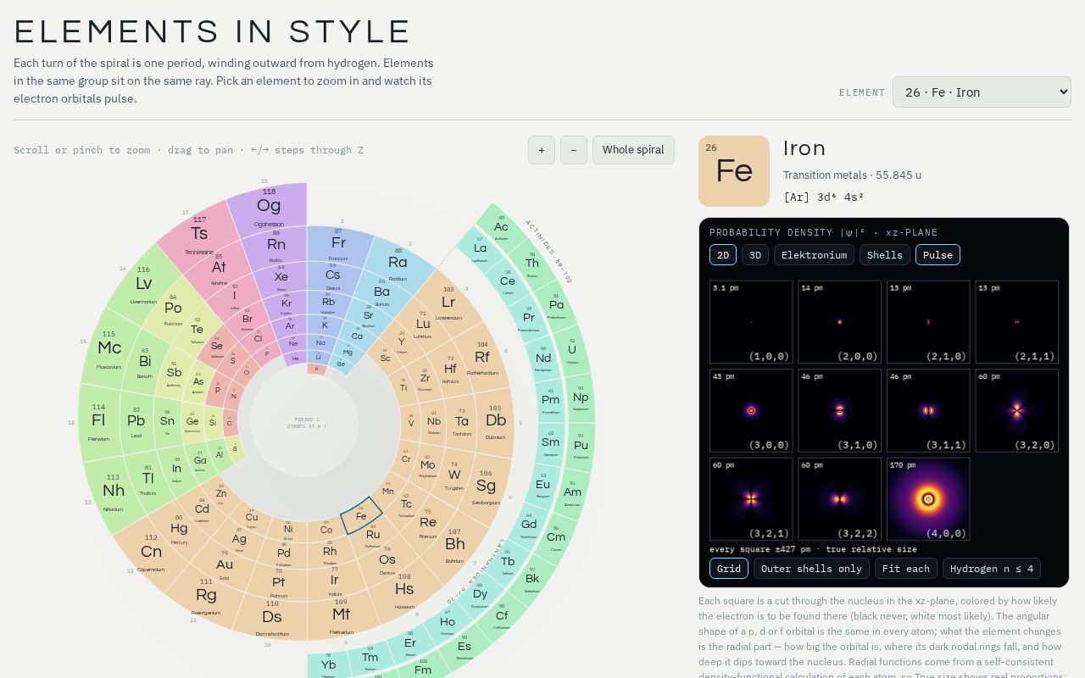Zoom in with the plus button
Image resolution: width=1085 pixels, height=678 pixels.
542,150
